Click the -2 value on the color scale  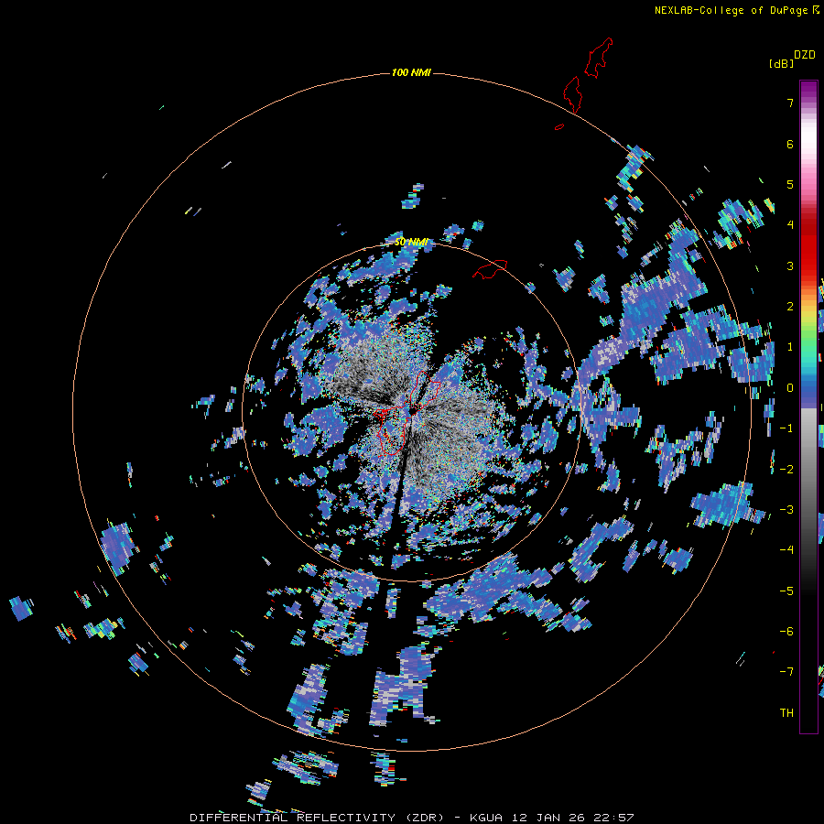click(786, 470)
